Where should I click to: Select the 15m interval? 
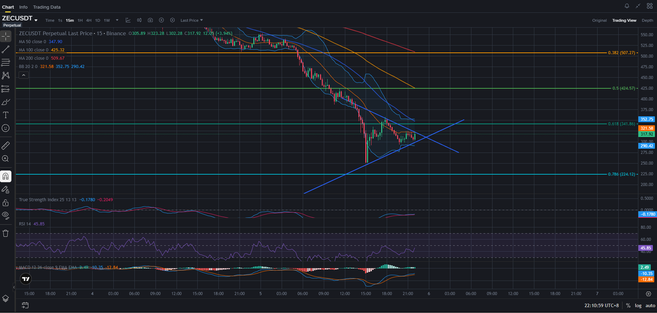click(70, 20)
